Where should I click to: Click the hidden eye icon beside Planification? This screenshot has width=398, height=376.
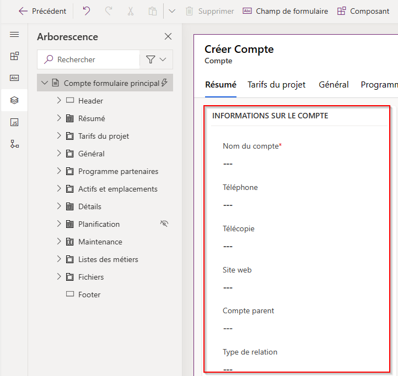pyautogui.click(x=164, y=224)
